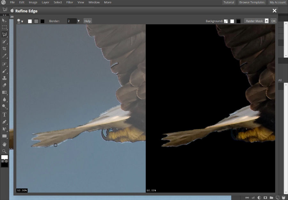Select the Eyedropper tool

pyautogui.click(x=4, y=56)
